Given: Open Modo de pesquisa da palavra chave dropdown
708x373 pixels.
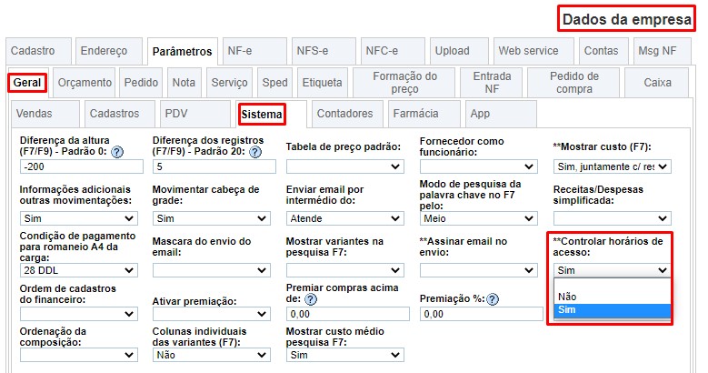Looking at the screenshot, I should coord(479,219).
